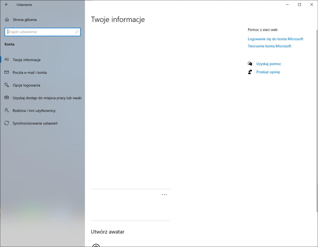Click the magnifier icon in the search box
Image resolution: width=318 pixels, height=247 pixels.
(77, 32)
